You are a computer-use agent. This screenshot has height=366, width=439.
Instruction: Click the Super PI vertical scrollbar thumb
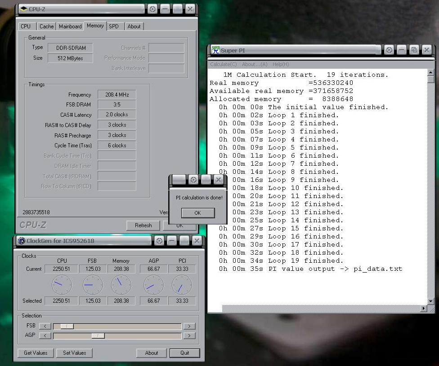click(431, 79)
